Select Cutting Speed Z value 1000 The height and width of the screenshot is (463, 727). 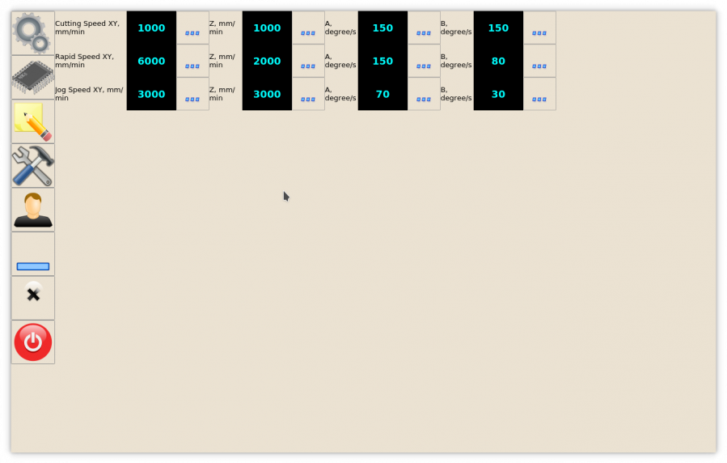coord(267,28)
